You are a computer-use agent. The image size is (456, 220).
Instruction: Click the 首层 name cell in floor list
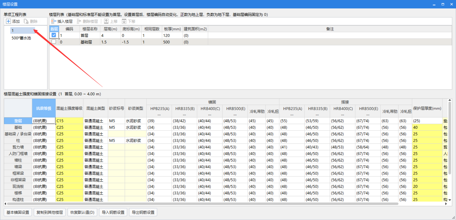click(90, 35)
